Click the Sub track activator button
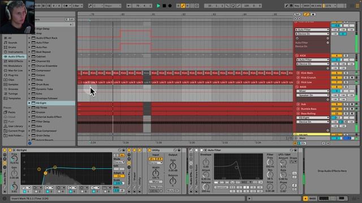 tap(337, 104)
